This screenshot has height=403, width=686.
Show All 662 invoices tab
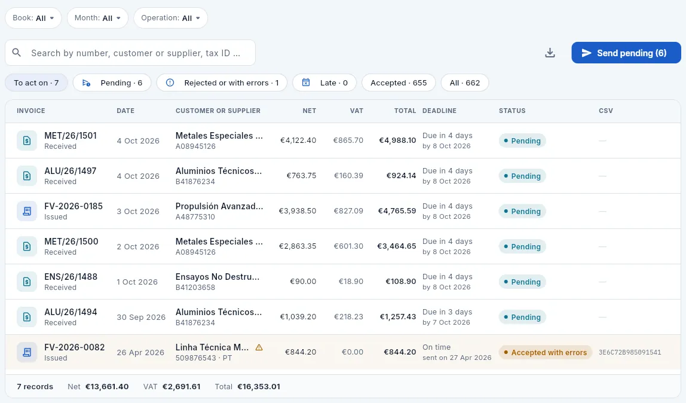click(x=465, y=83)
